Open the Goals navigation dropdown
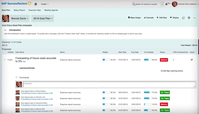Viewport: 199px width, 114px height. (x=45, y=4)
